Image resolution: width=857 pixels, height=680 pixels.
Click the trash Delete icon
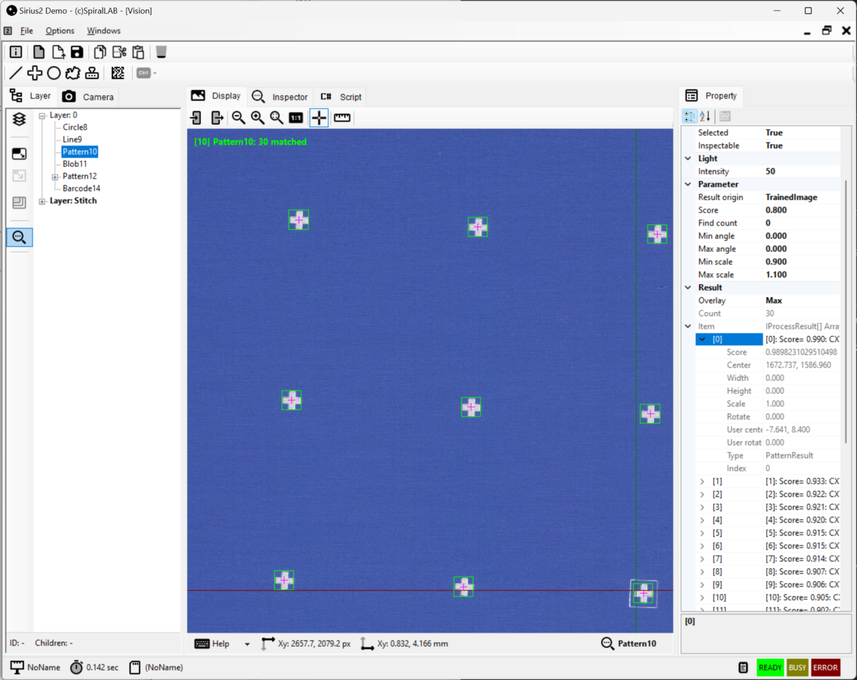point(161,52)
